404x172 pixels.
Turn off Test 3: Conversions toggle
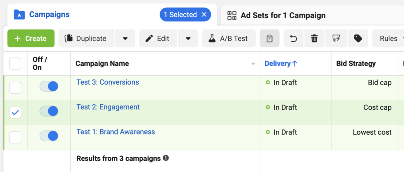coord(49,86)
